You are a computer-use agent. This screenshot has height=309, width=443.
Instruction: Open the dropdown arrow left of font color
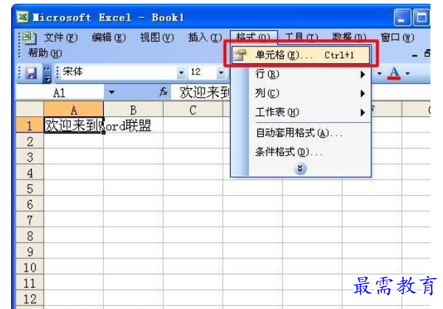(380, 74)
